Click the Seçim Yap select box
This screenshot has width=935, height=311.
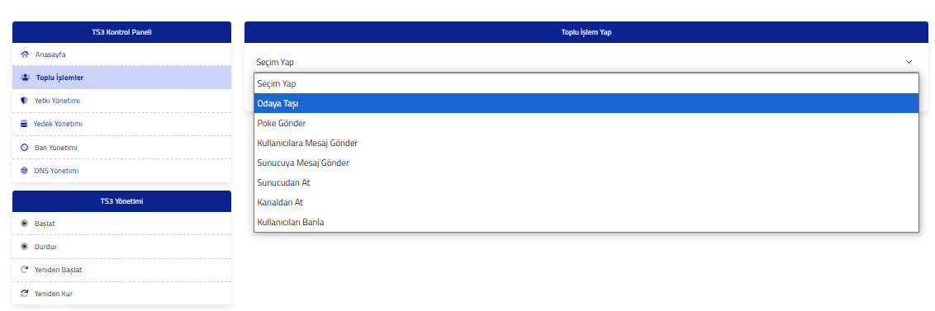tap(586, 62)
